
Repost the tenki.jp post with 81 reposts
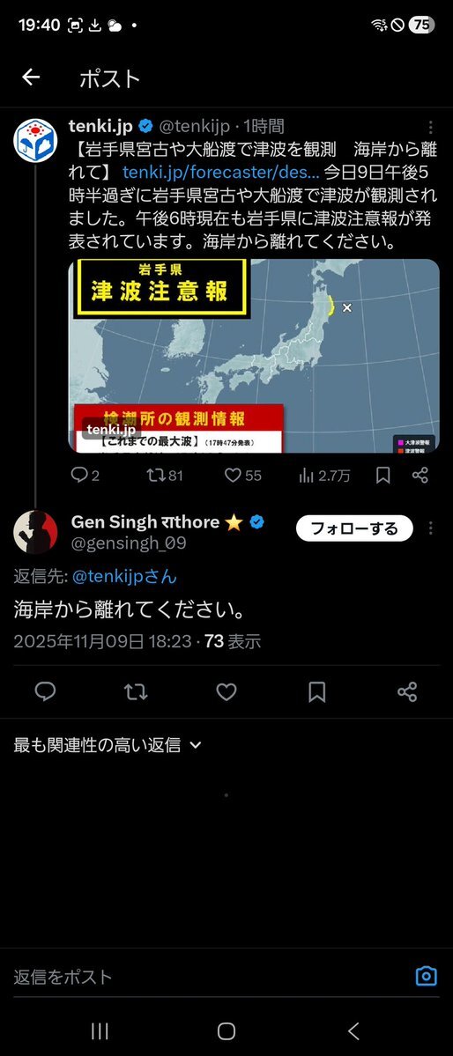point(165,476)
